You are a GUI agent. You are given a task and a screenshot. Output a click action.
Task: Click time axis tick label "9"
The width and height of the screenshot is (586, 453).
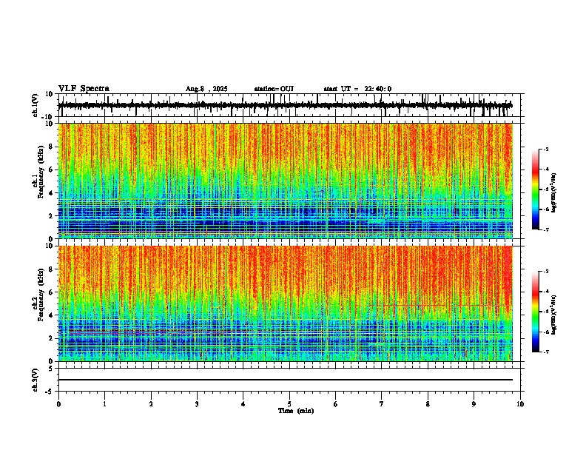[474, 404]
